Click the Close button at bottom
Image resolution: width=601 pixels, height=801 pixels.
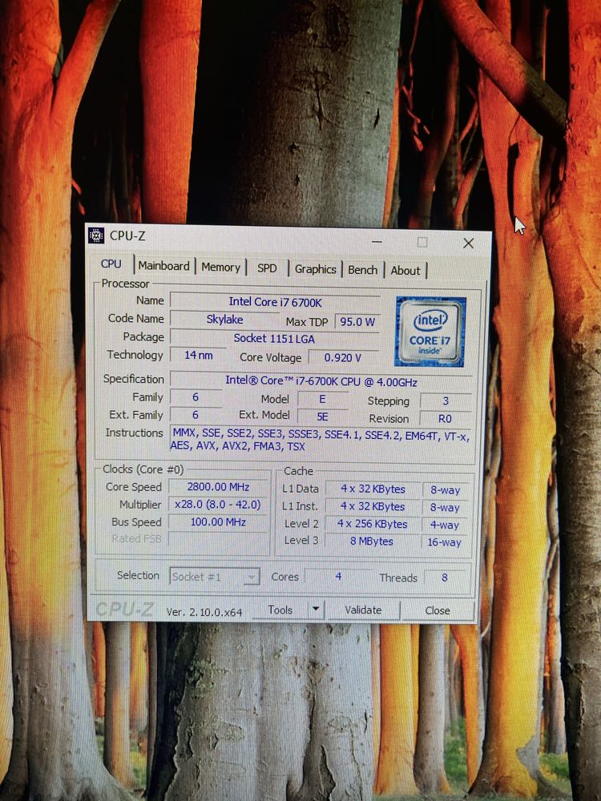click(438, 610)
